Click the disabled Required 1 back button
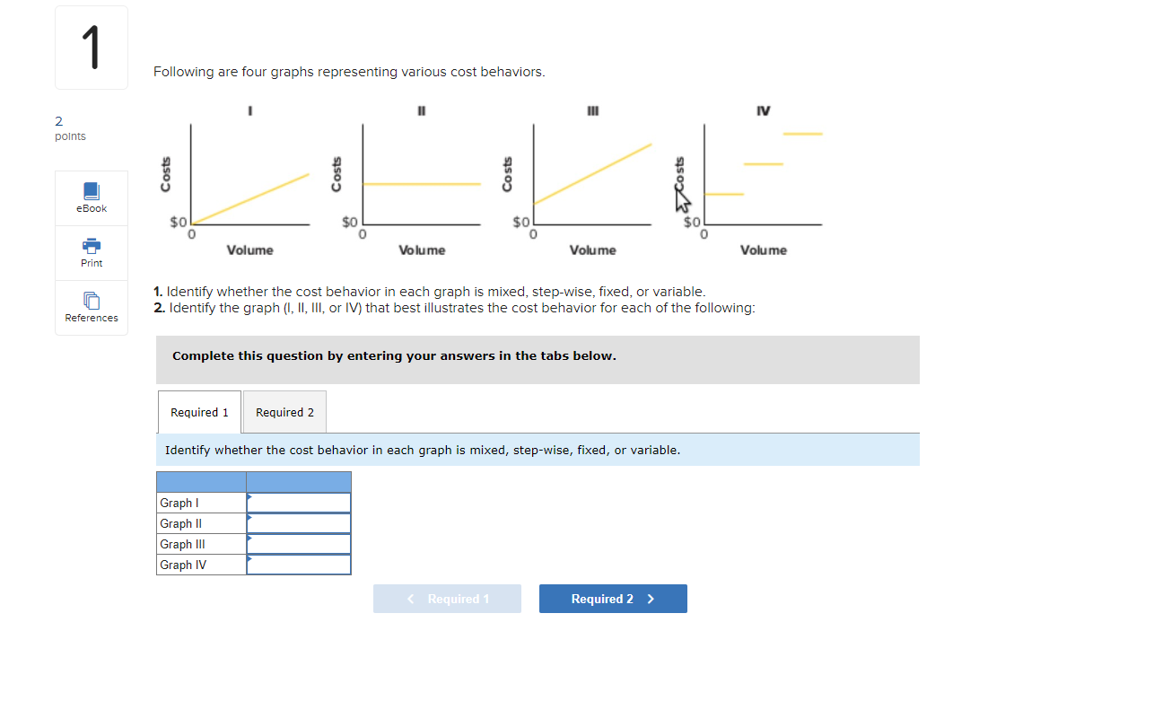 447,599
